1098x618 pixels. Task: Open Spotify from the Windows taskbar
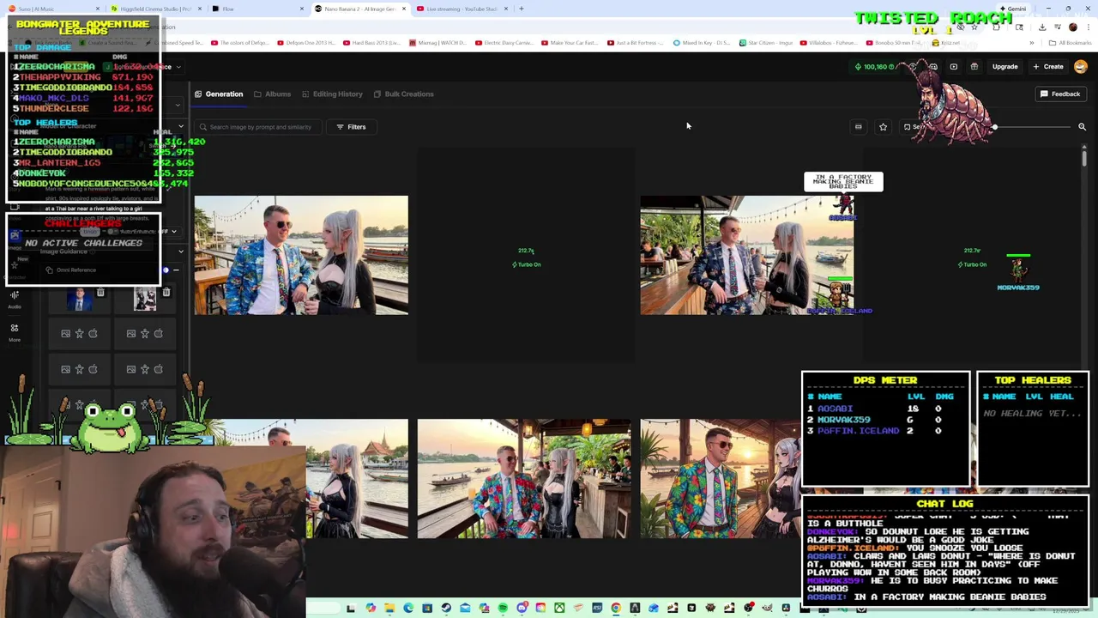[x=503, y=608]
